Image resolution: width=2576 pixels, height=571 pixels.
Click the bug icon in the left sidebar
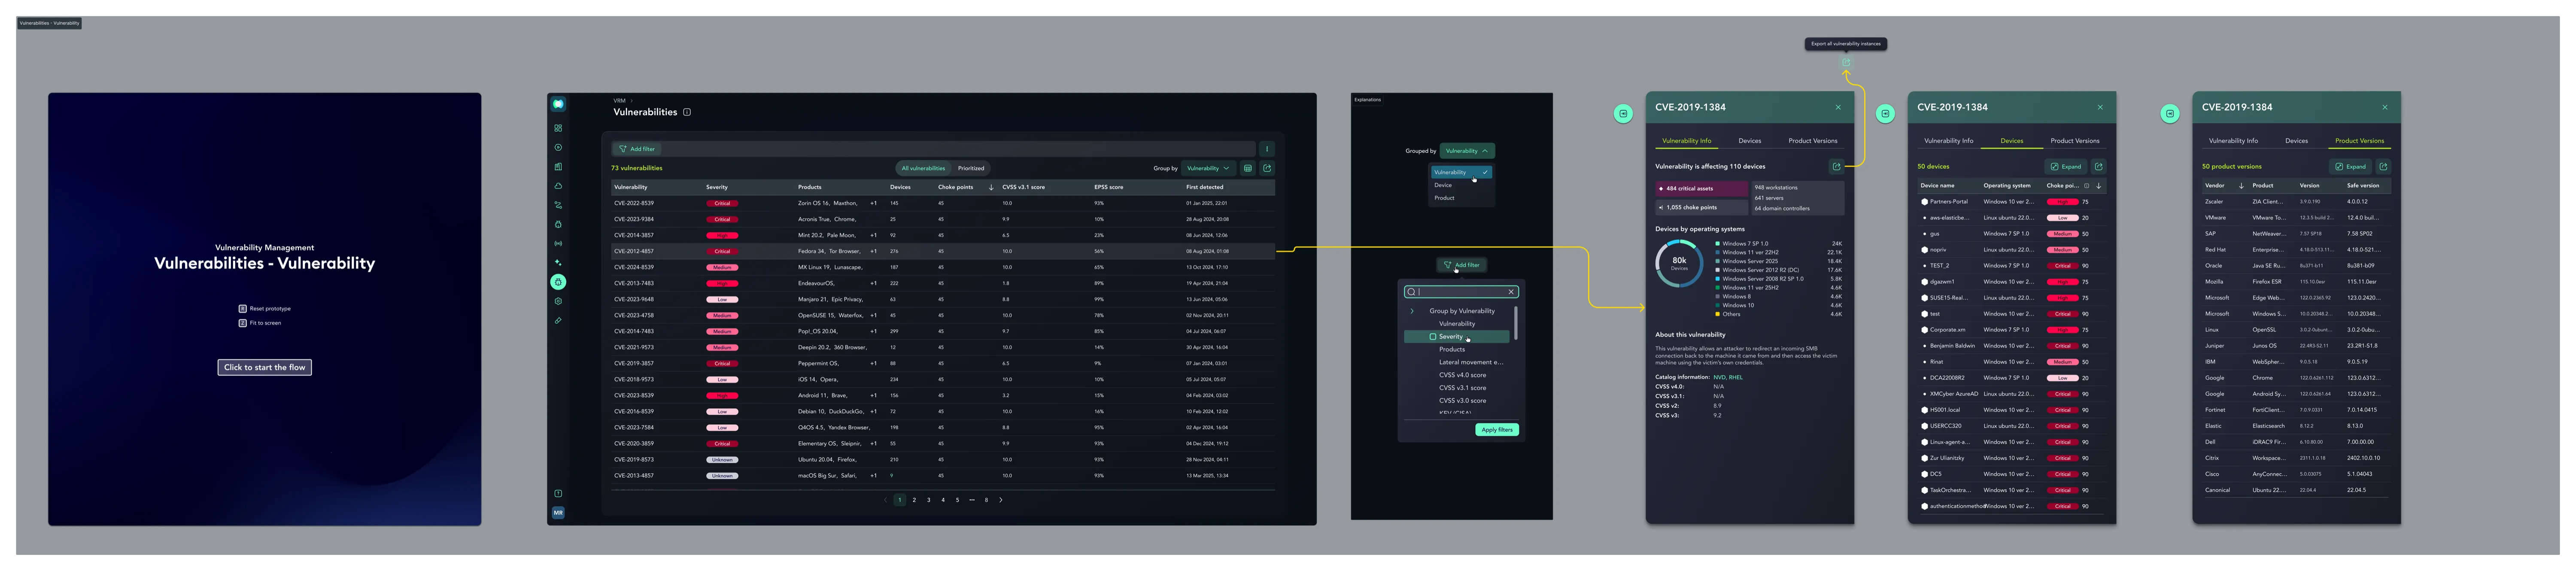[558, 224]
